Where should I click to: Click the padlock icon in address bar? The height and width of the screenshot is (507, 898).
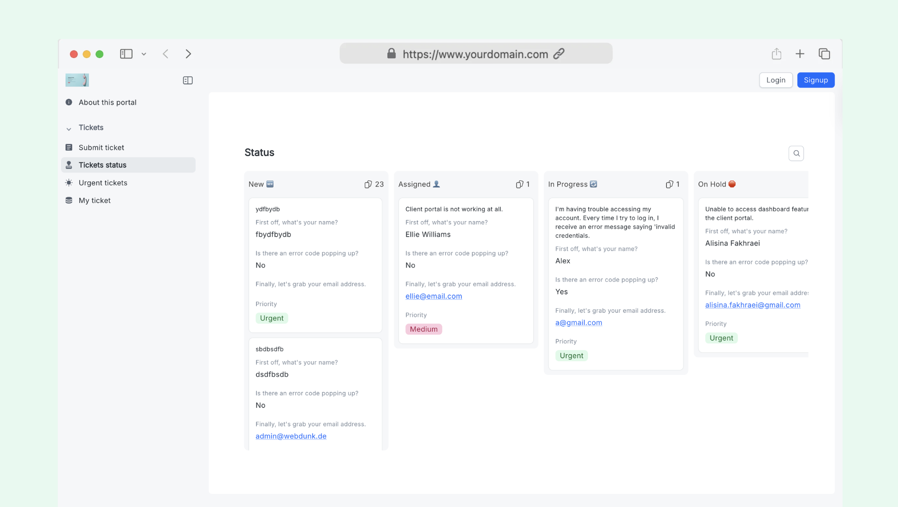(x=391, y=53)
